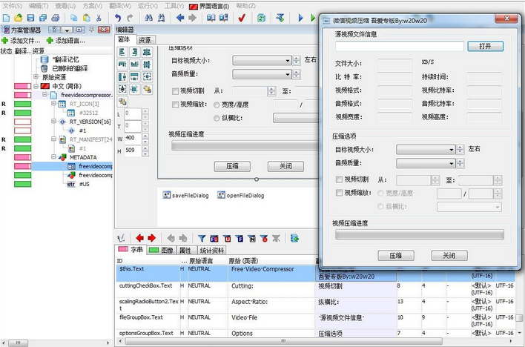The image size is (525, 347).
Task: Click the filter icon labeled N
Action: point(252,239)
